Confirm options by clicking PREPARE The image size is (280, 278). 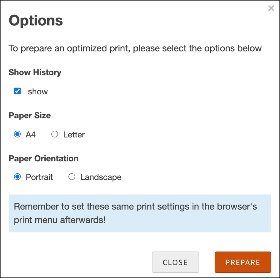pos(243,262)
